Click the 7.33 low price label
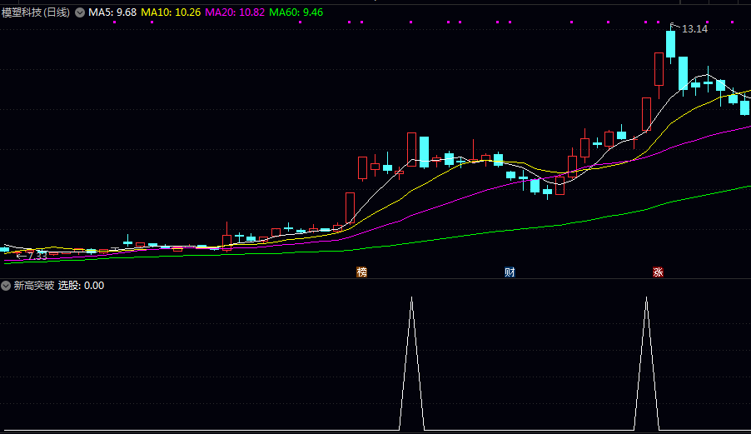The height and width of the screenshot is (434, 751). [x=37, y=257]
